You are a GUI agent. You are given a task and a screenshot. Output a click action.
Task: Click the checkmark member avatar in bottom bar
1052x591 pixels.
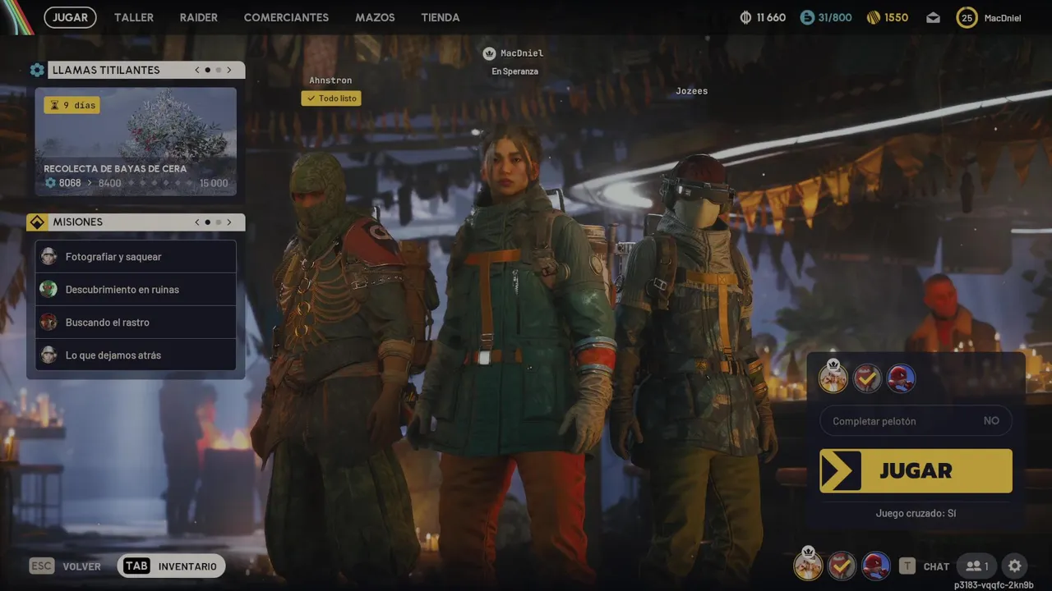[842, 566]
